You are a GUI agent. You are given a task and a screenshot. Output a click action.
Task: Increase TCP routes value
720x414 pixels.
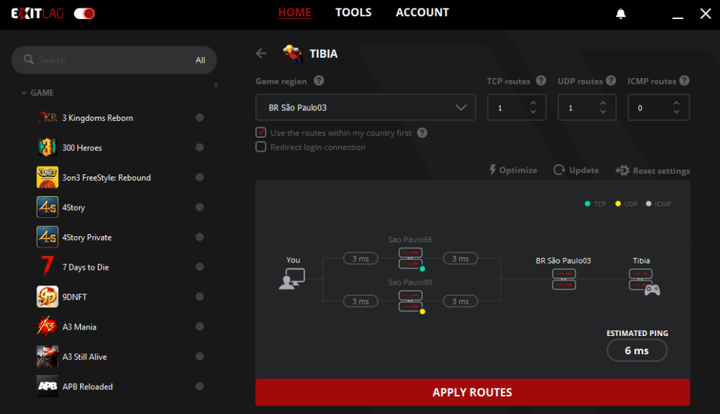coord(533,103)
